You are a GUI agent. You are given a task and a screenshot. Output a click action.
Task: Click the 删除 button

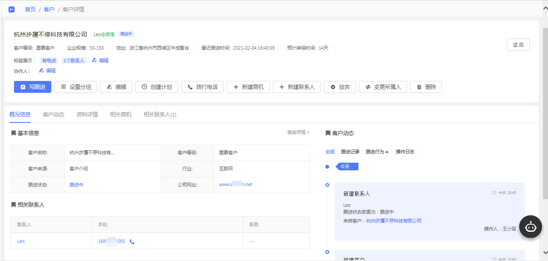pos(426,87)
